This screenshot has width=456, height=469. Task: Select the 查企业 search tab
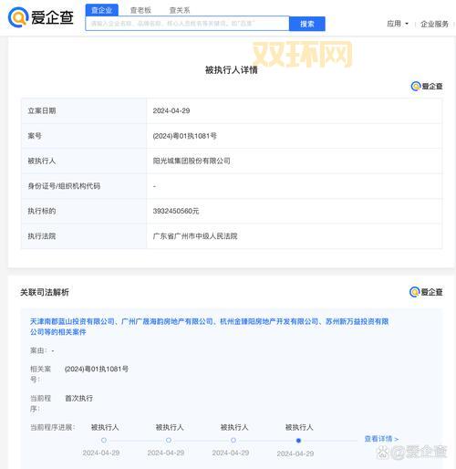pos(102,10)
